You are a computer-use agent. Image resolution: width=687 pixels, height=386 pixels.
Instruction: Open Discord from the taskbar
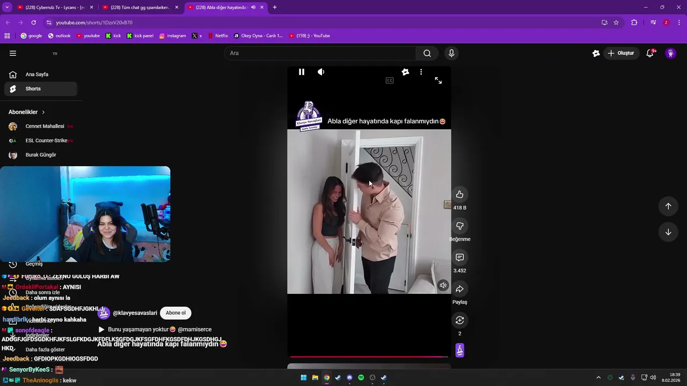pos(349,377)
